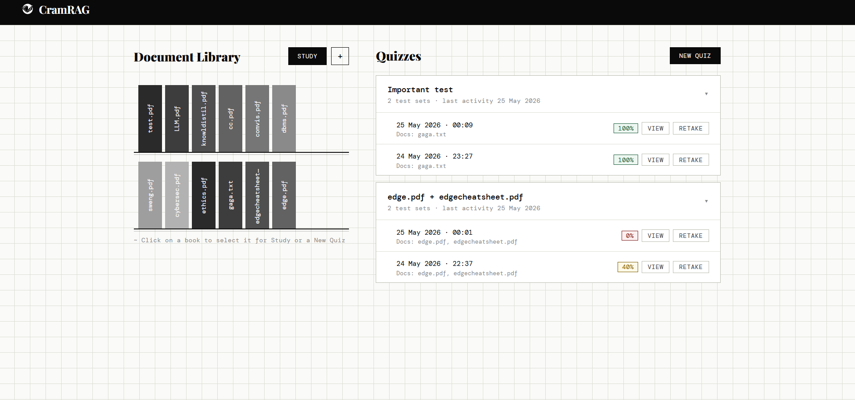Pick the gaga.txt book
Viewport: 855px width, 400px height.
click(230, 195)
